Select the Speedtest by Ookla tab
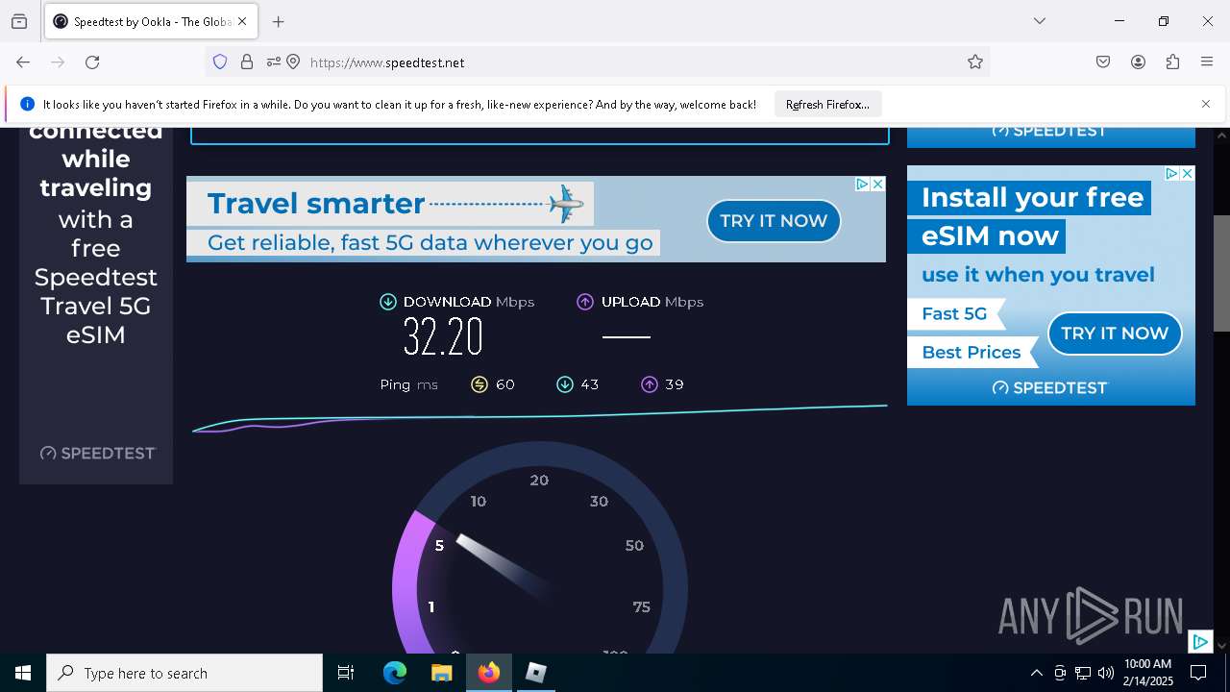The width and height of the screenshot is (1230, 692). coord(150,21)
